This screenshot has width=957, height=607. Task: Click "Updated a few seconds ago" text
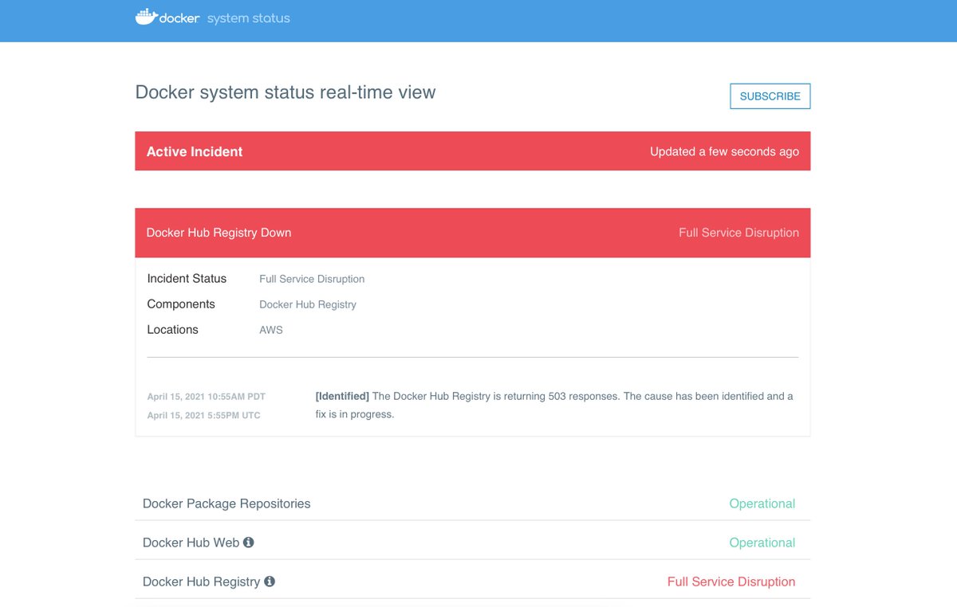[x=724, y=151]
